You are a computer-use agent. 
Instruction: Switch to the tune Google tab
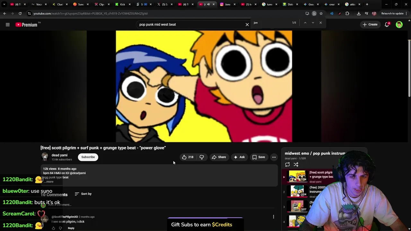point(269,4)
